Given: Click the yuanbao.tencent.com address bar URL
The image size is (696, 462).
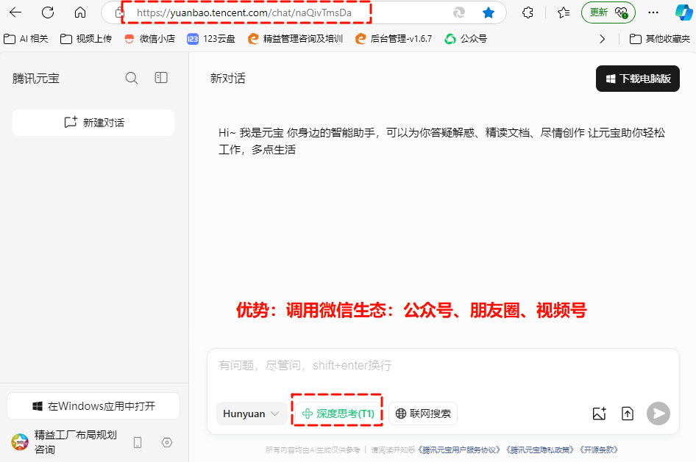Looking at the screenshot, I should pos(244,12).
